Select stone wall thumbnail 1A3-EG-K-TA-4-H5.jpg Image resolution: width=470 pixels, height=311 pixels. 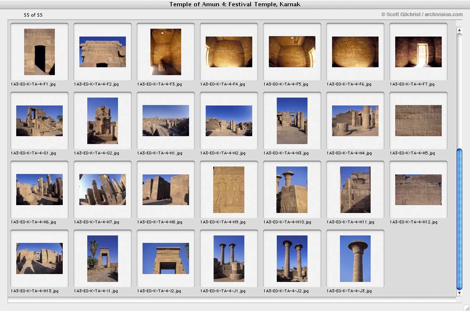418,121
